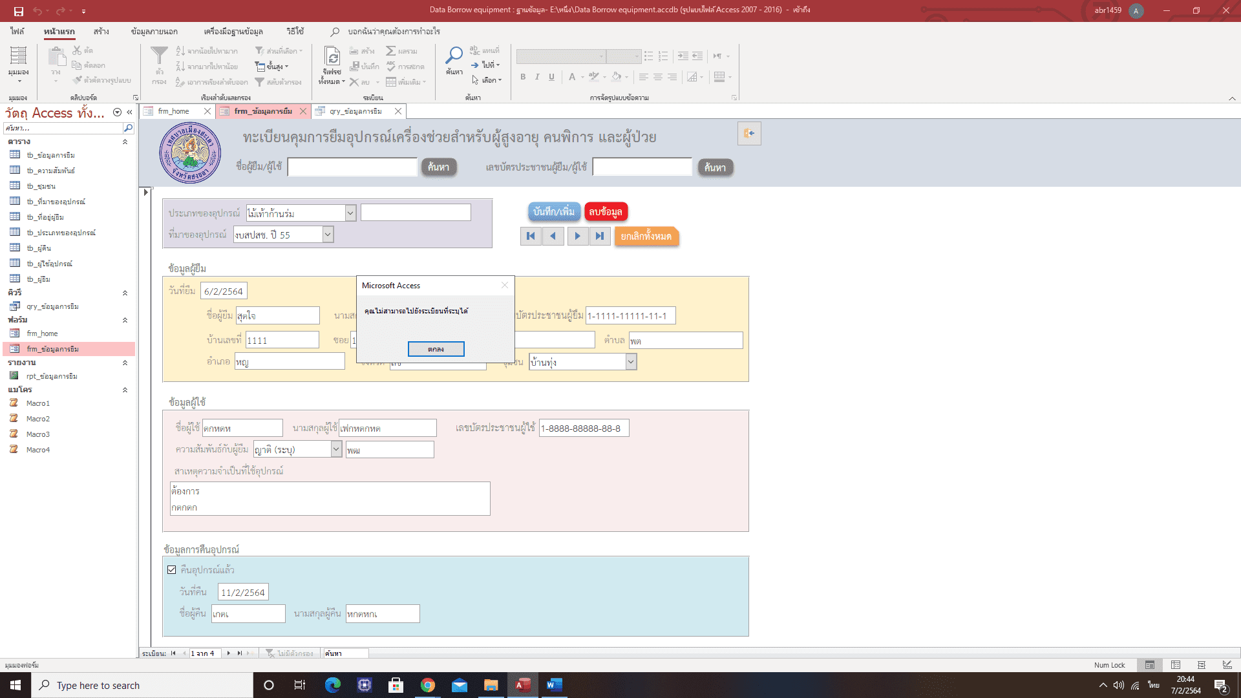Switch to frm_home document tab
The height and width of the screenshot is (698, 1241).
tap(173, 111)
